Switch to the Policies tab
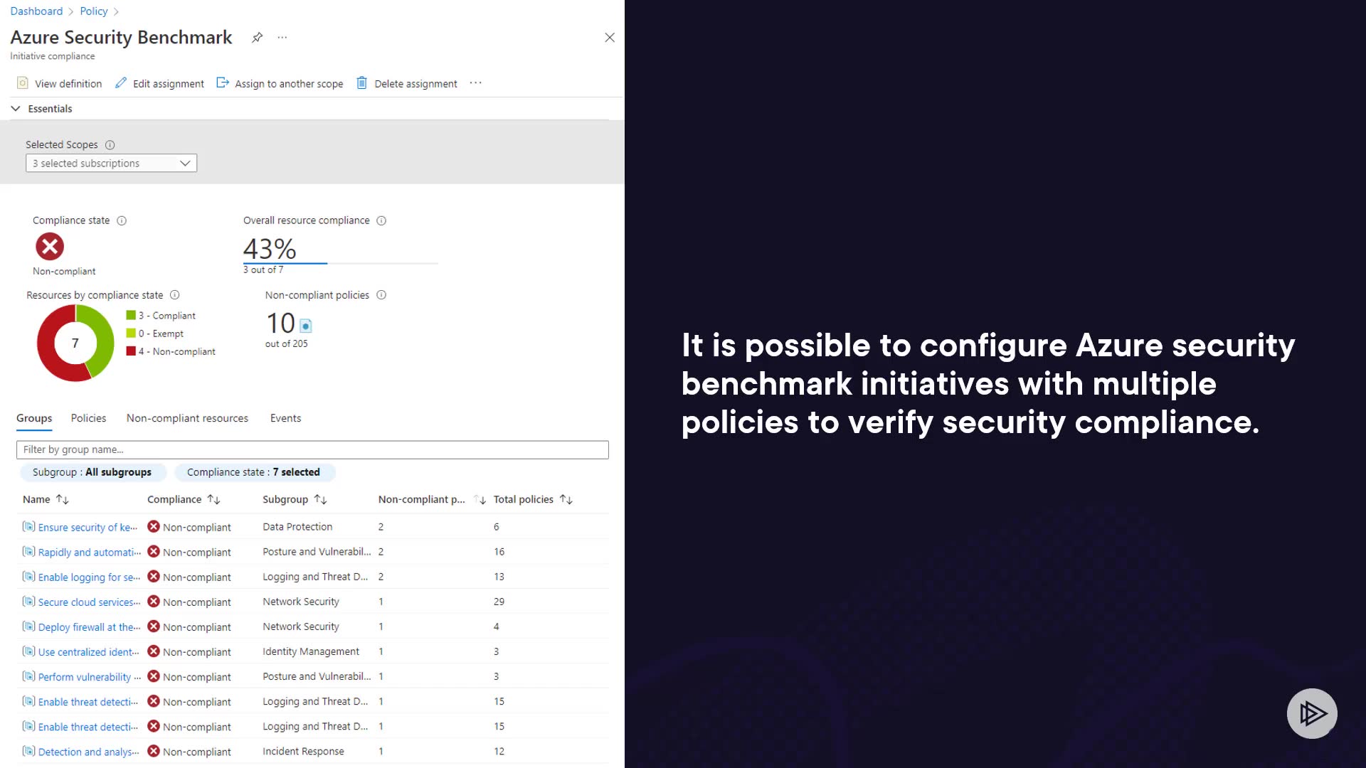This screenshot has width=1366, height=768. pos(88,418)
